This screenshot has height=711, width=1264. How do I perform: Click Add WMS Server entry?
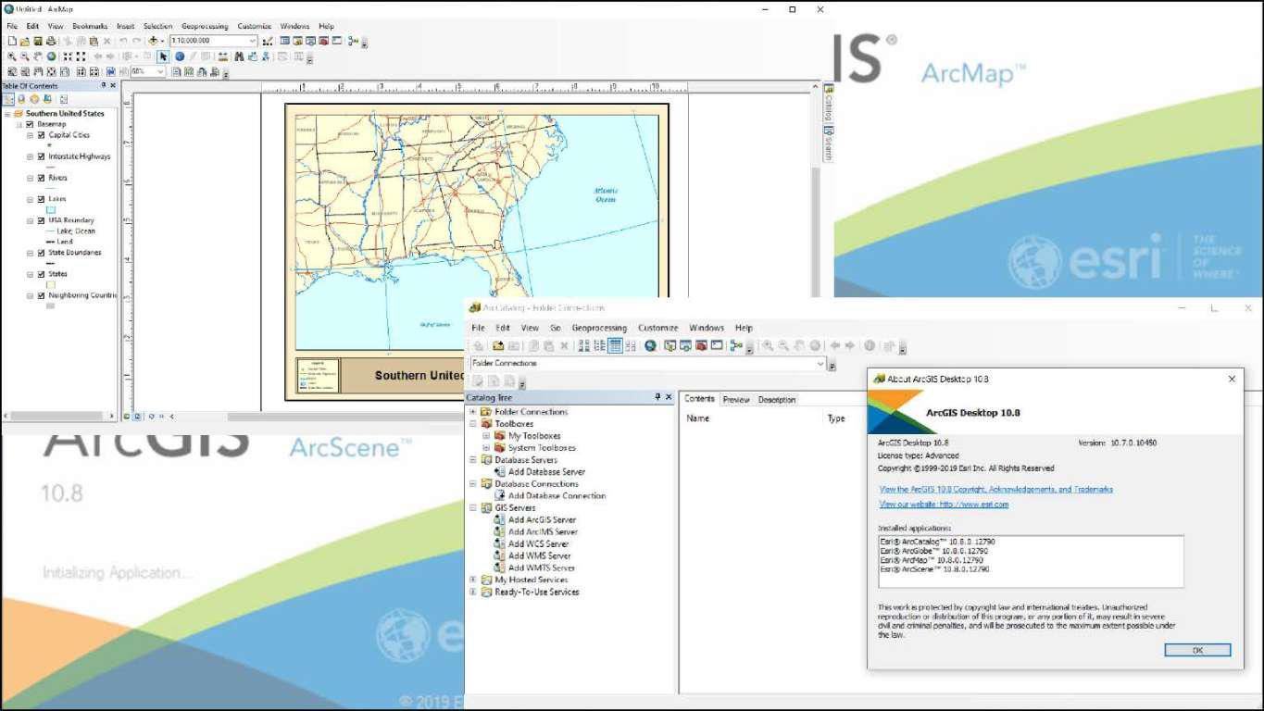tap(539, 556)
